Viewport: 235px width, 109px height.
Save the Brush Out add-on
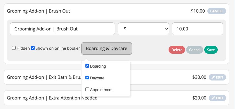point(211,50)
